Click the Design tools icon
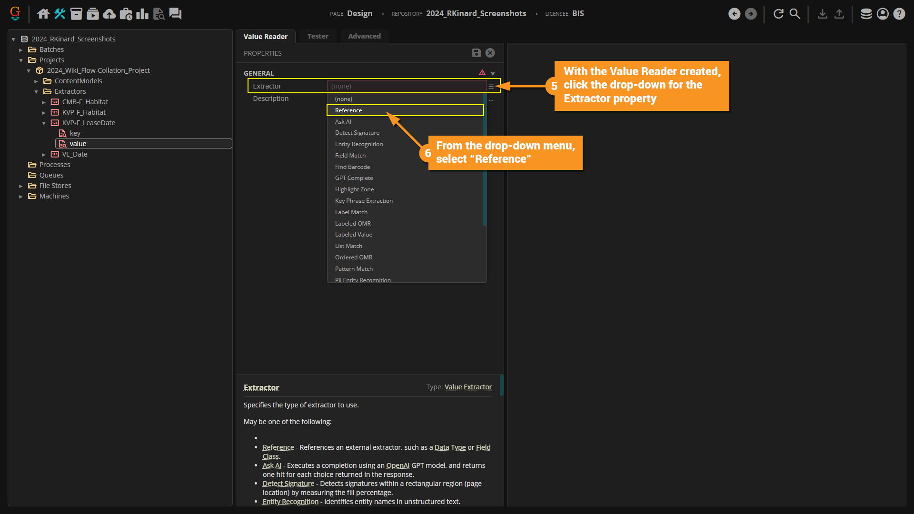914x514 pixels. tap(60, 14)
